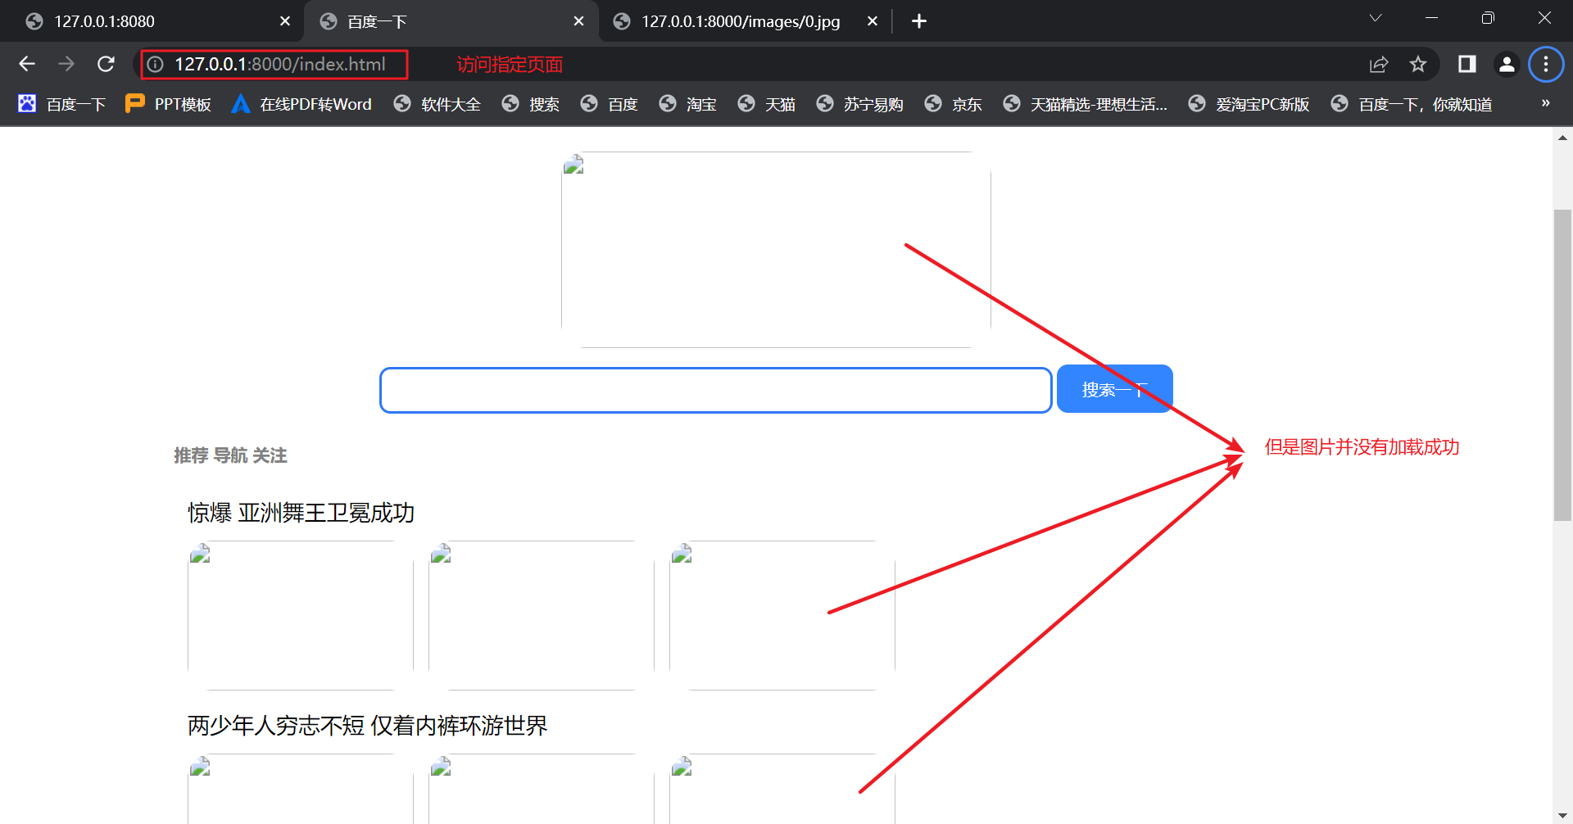Show more bookmarks with the chevron
The width and height of the screenshot is (1573, 824).
click(1546, 103)
